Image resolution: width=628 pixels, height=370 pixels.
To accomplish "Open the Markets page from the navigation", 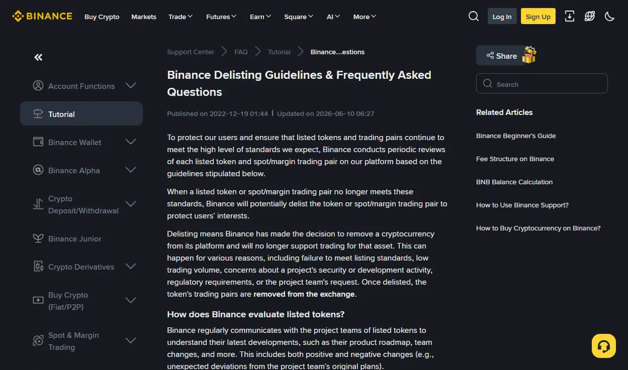I will [x=144, y=17].
